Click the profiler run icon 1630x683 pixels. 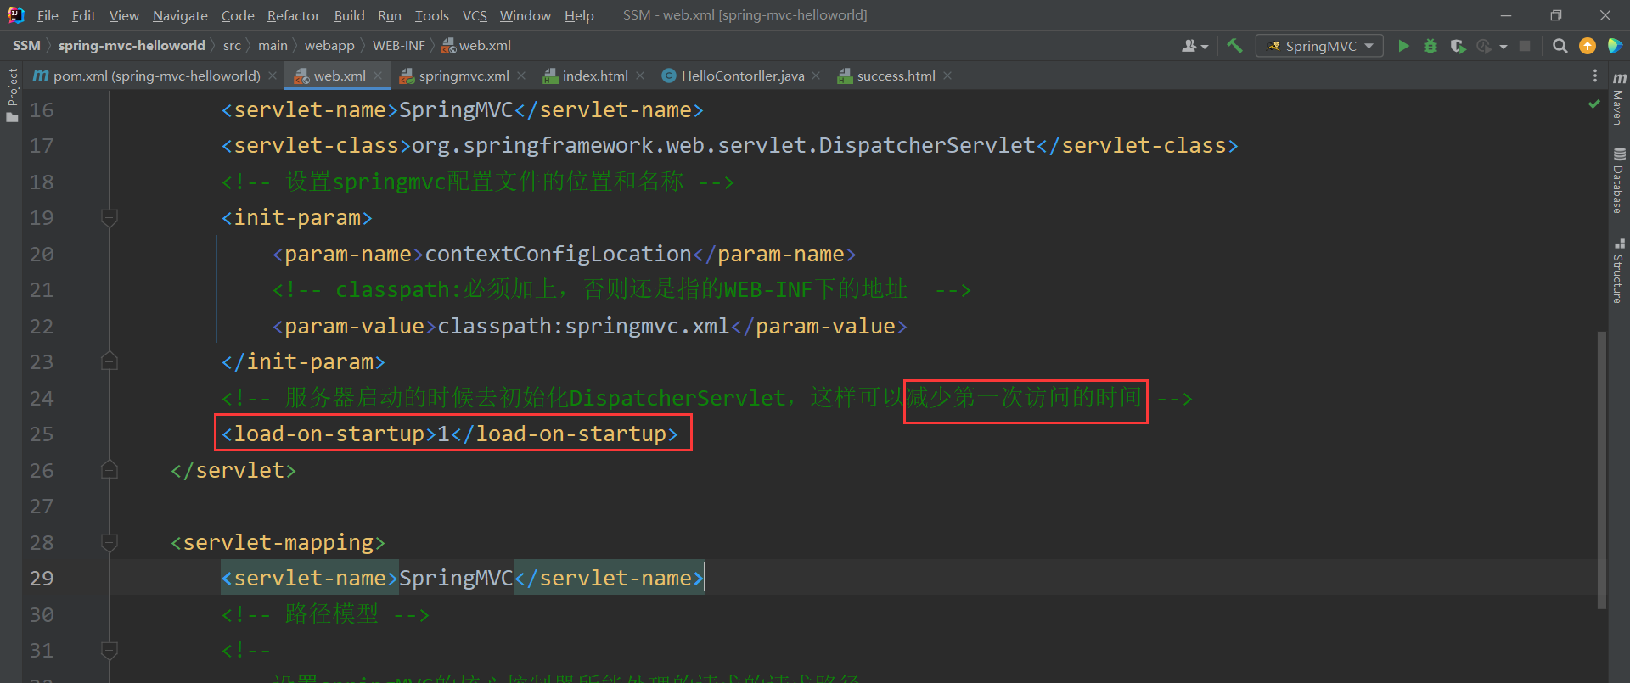1484,46
